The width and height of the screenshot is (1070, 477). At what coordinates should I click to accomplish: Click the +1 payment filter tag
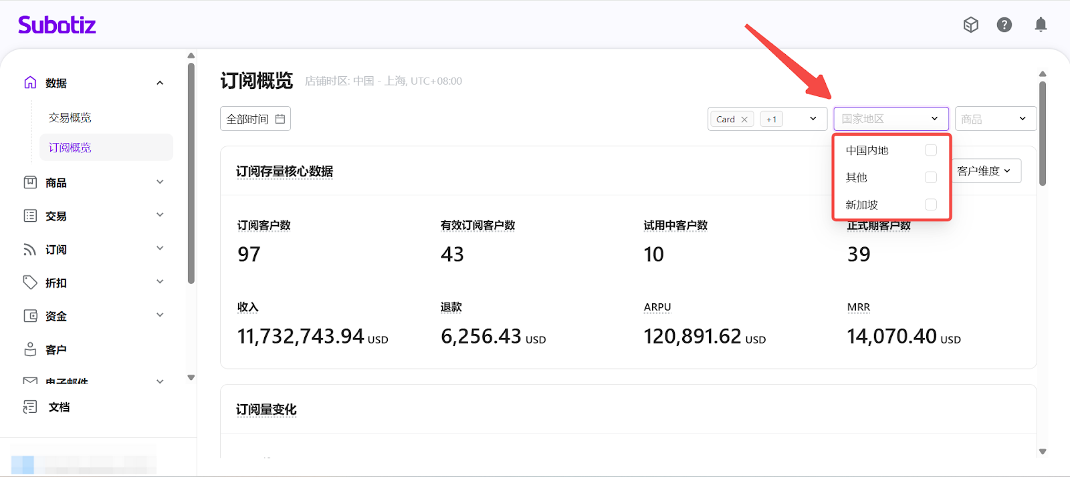click(x=771, y=120)
